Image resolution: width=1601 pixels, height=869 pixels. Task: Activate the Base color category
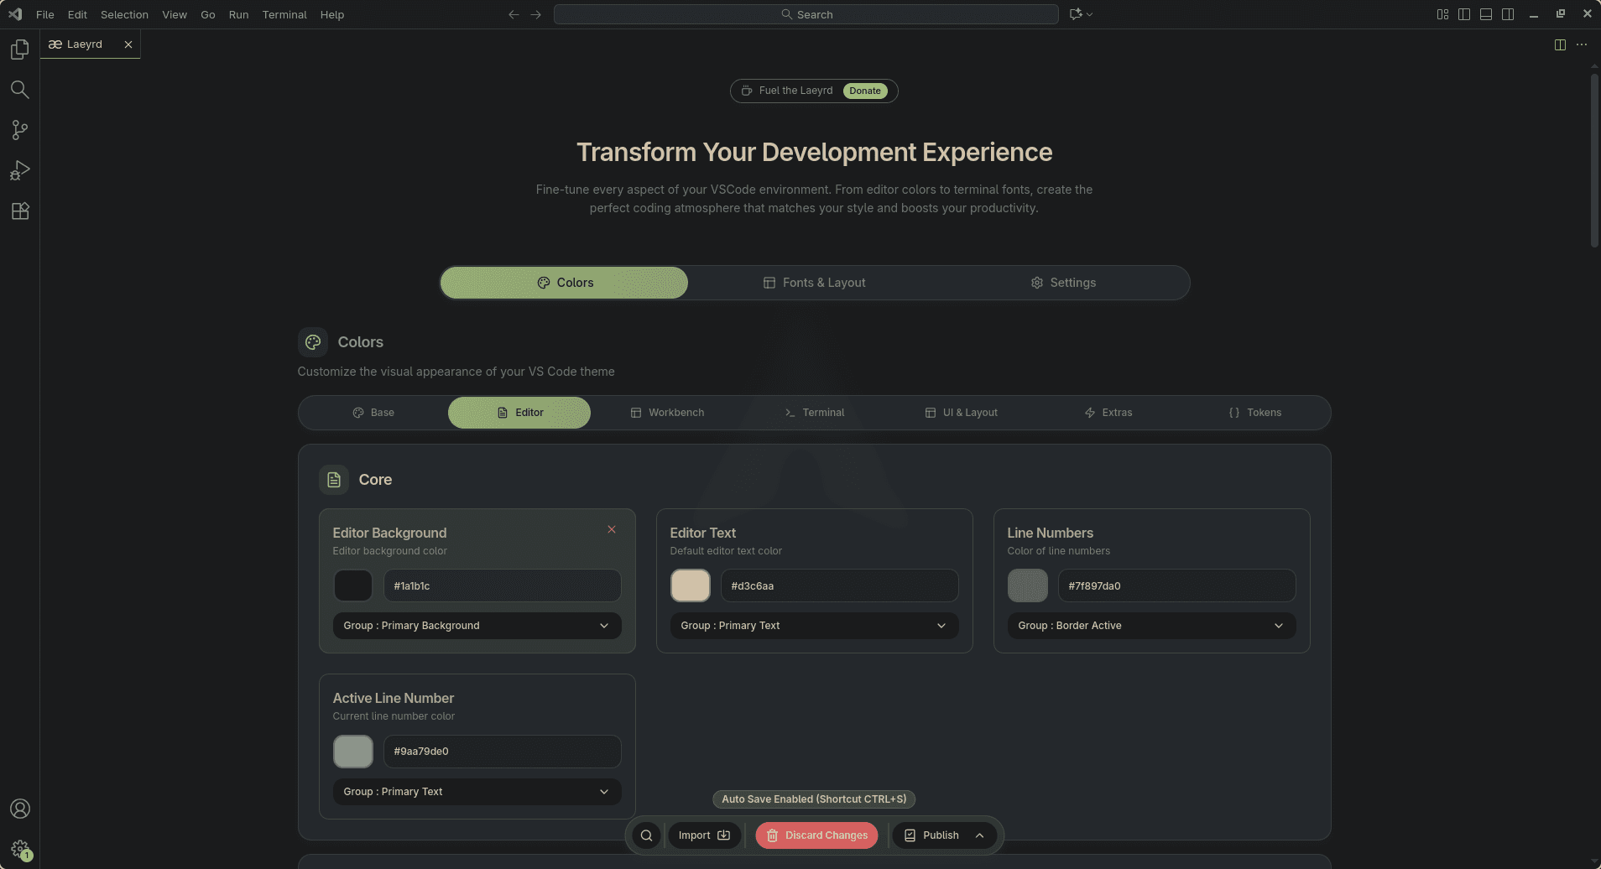(x=374, y=412)
